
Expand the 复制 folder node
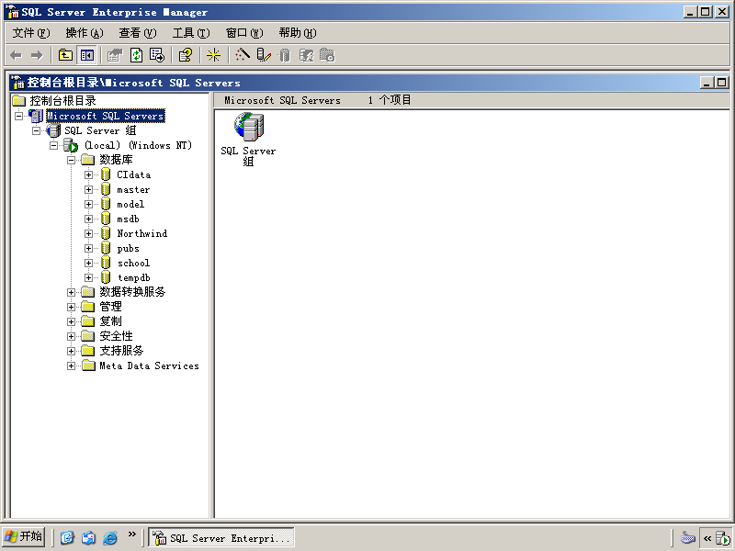point(72,322)
